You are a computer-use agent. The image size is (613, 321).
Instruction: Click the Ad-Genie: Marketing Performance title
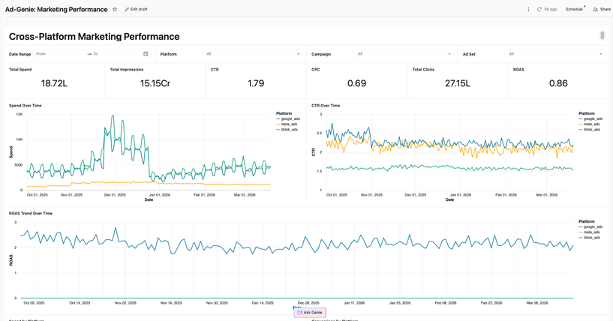click(56, 10)
